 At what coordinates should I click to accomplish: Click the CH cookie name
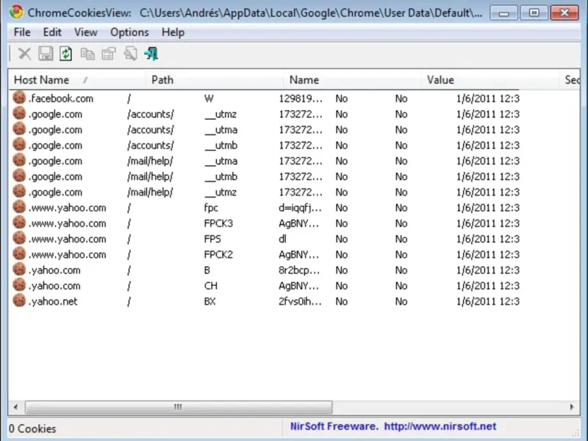coord(210,286)
